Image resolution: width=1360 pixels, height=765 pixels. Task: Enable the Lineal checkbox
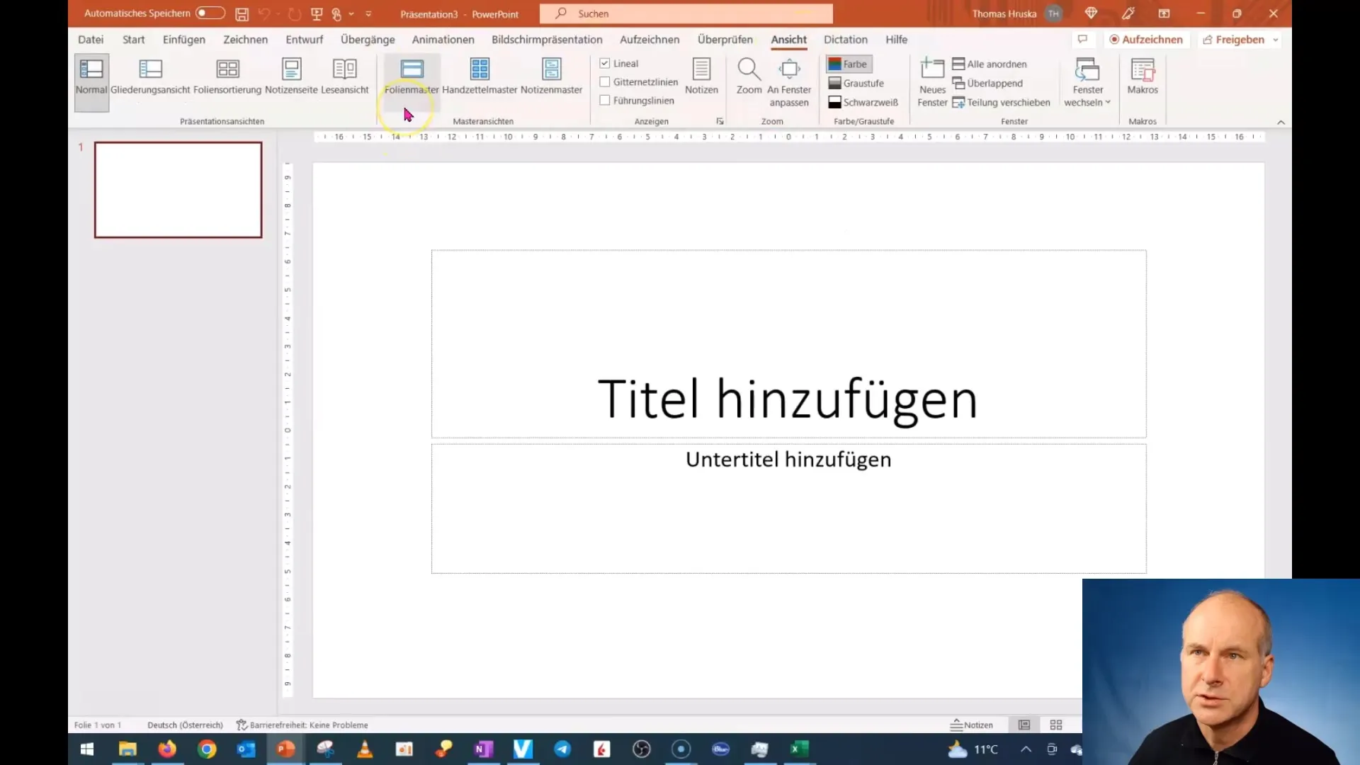coord(604,62)
